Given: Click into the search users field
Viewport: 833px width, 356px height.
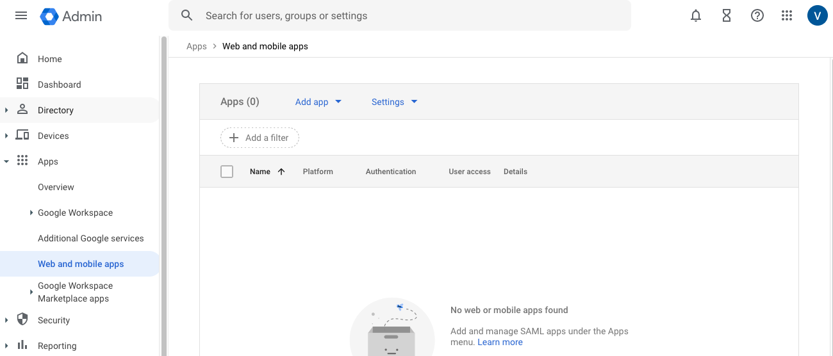Looking at the screenshot, I should 410,16.
